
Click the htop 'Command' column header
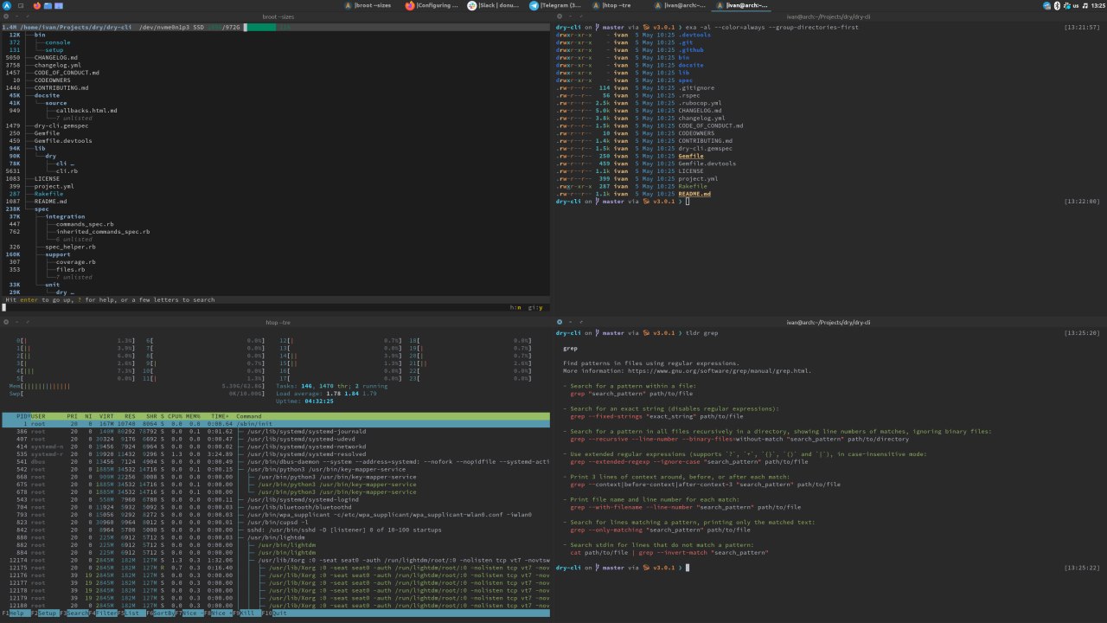249,416
